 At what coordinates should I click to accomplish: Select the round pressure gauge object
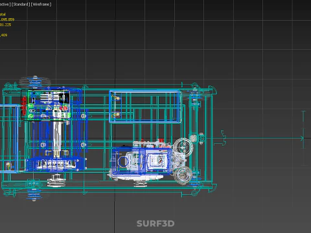point(194,138)
